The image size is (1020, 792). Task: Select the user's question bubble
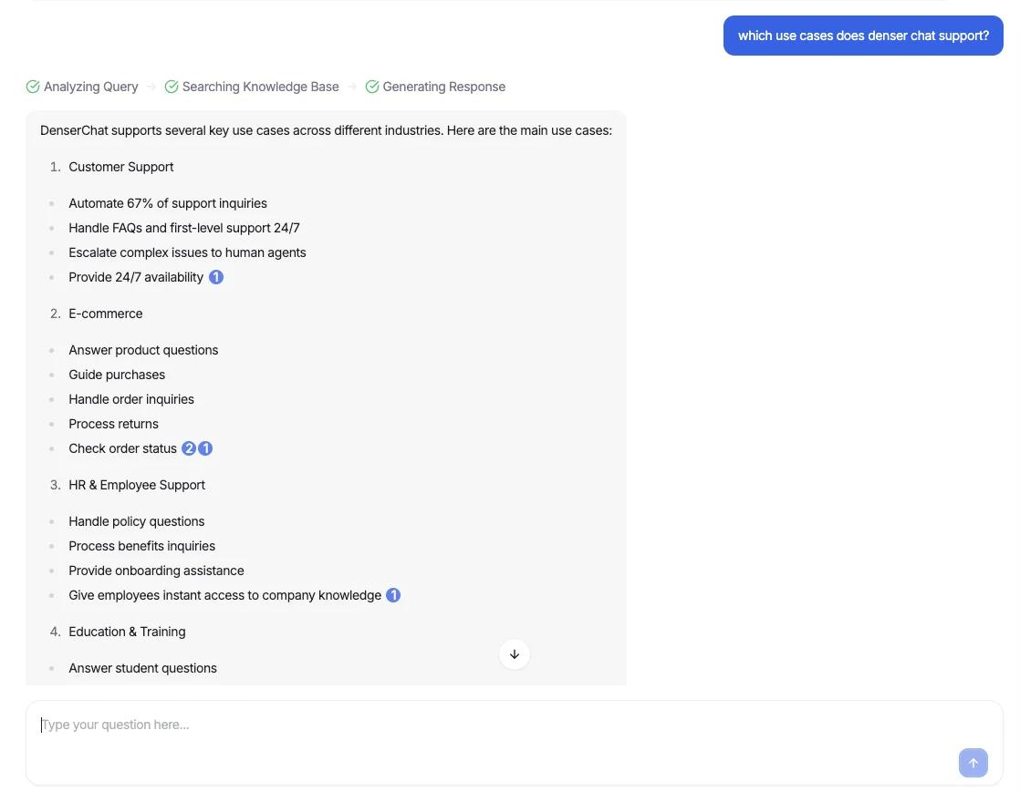point(863,35)
